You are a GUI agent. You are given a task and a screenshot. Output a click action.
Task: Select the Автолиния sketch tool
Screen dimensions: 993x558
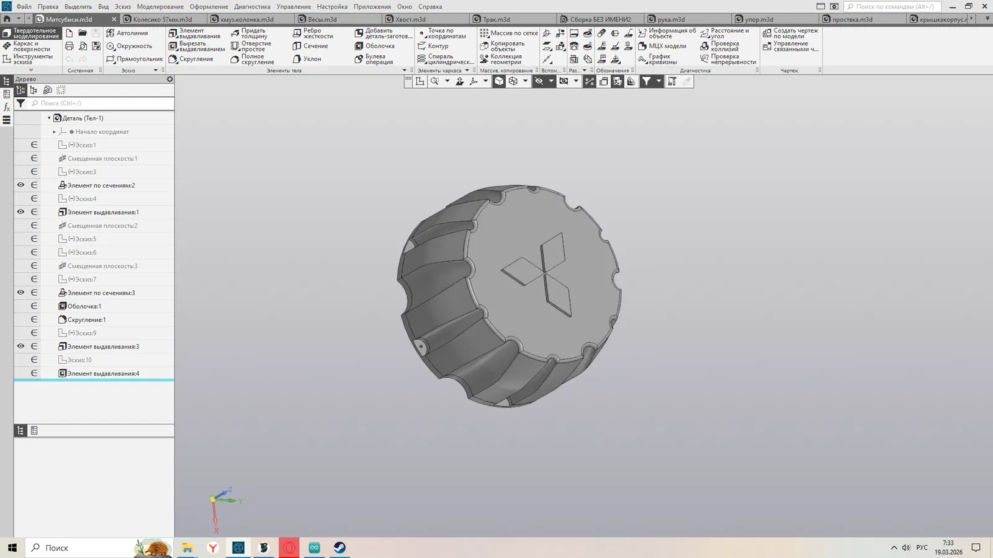point(127,33)
